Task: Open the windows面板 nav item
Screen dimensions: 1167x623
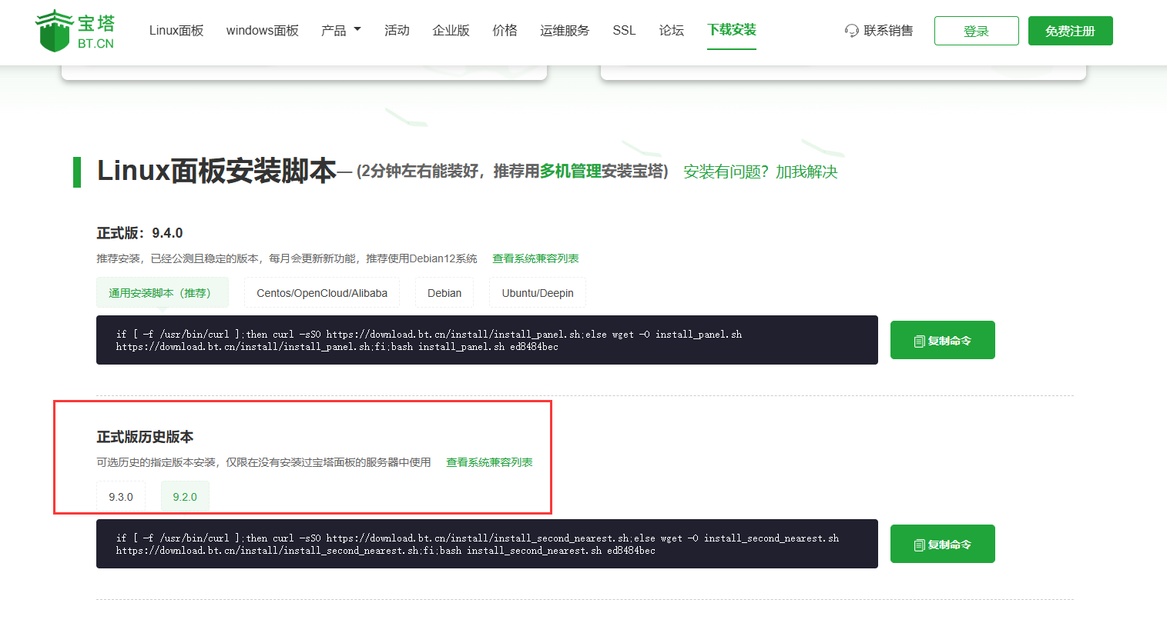Action: pos(262,31)
